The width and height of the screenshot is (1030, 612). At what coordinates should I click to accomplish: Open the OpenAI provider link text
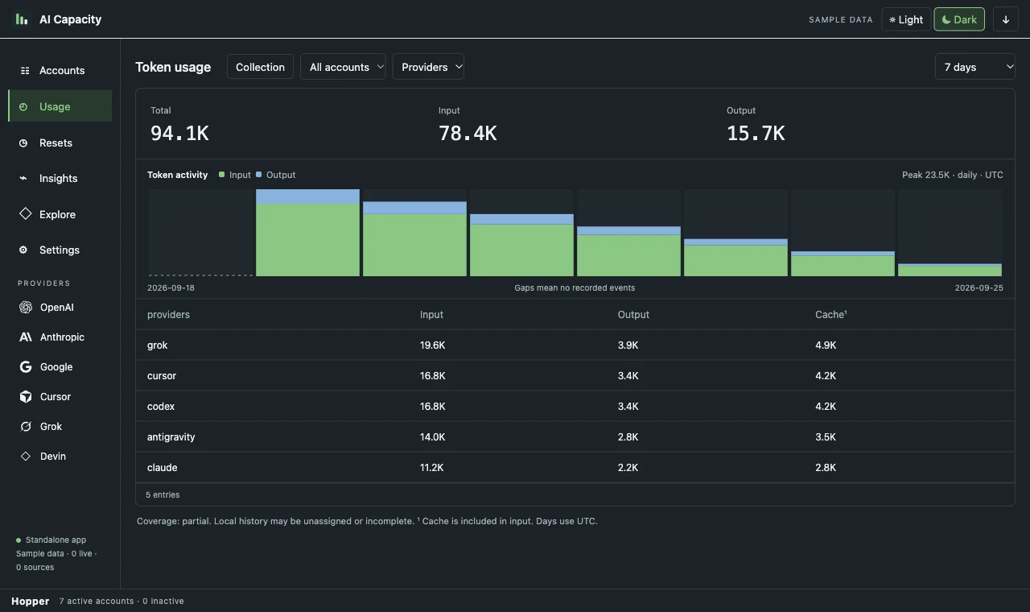coord(57,307)
